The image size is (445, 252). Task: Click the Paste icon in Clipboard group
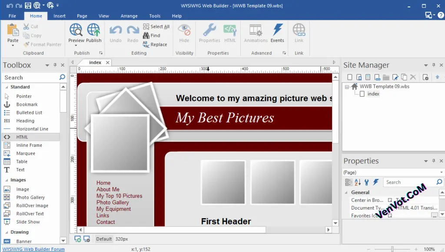[13, 30]
